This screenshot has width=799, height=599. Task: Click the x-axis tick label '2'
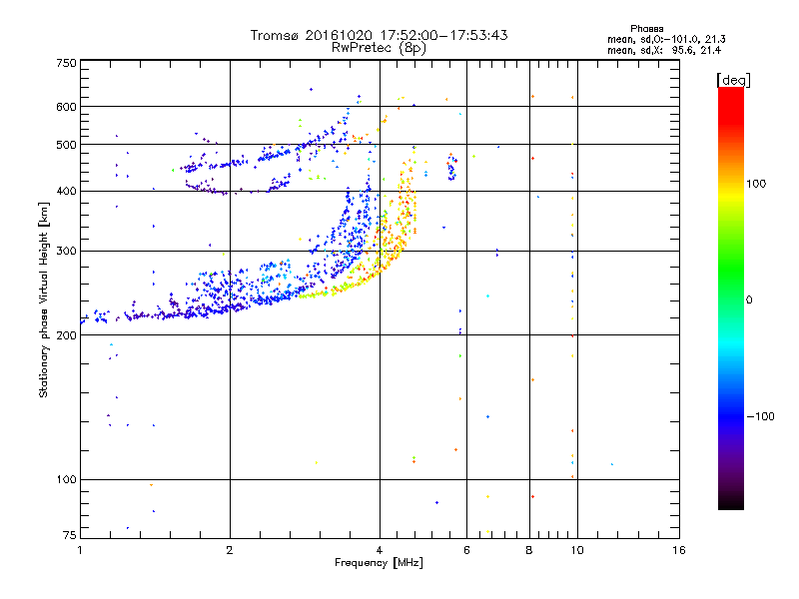pos(230,550)
